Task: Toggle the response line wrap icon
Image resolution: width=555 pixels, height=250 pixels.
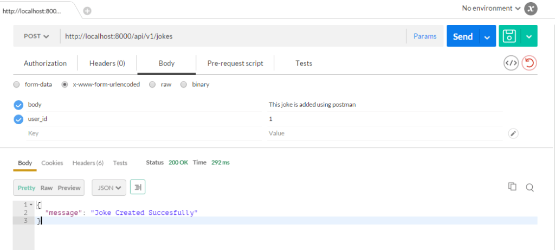Action: point(138,188)
